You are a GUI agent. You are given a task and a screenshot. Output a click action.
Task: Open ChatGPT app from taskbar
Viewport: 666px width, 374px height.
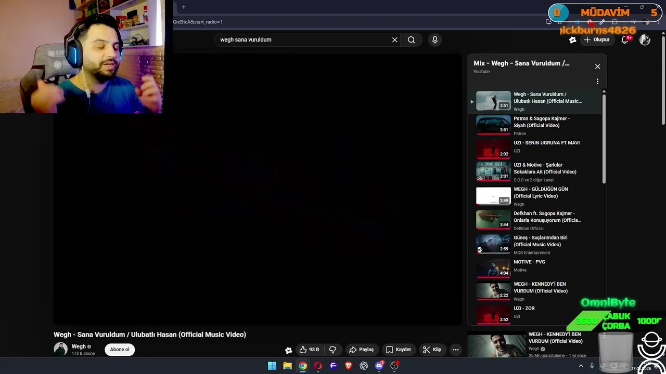[364, 366]
